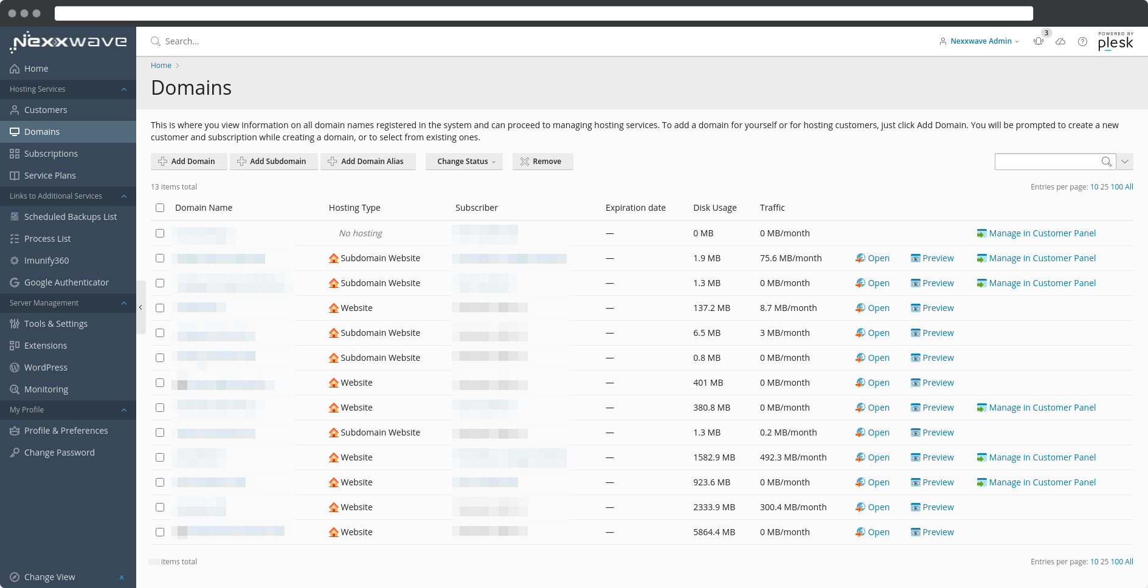Set bottom entries per page to All
1148x588 pixels.
(x=1129, y=562)
